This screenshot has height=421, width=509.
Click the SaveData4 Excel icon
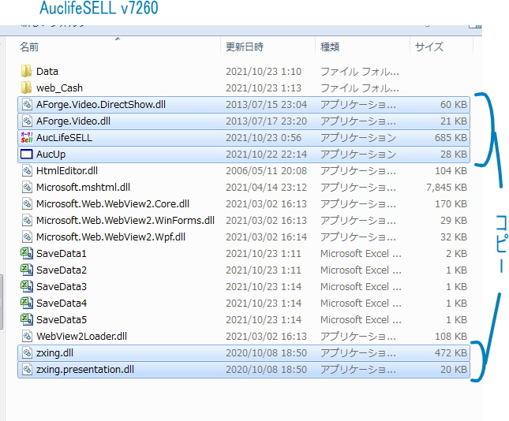[27, 303]
